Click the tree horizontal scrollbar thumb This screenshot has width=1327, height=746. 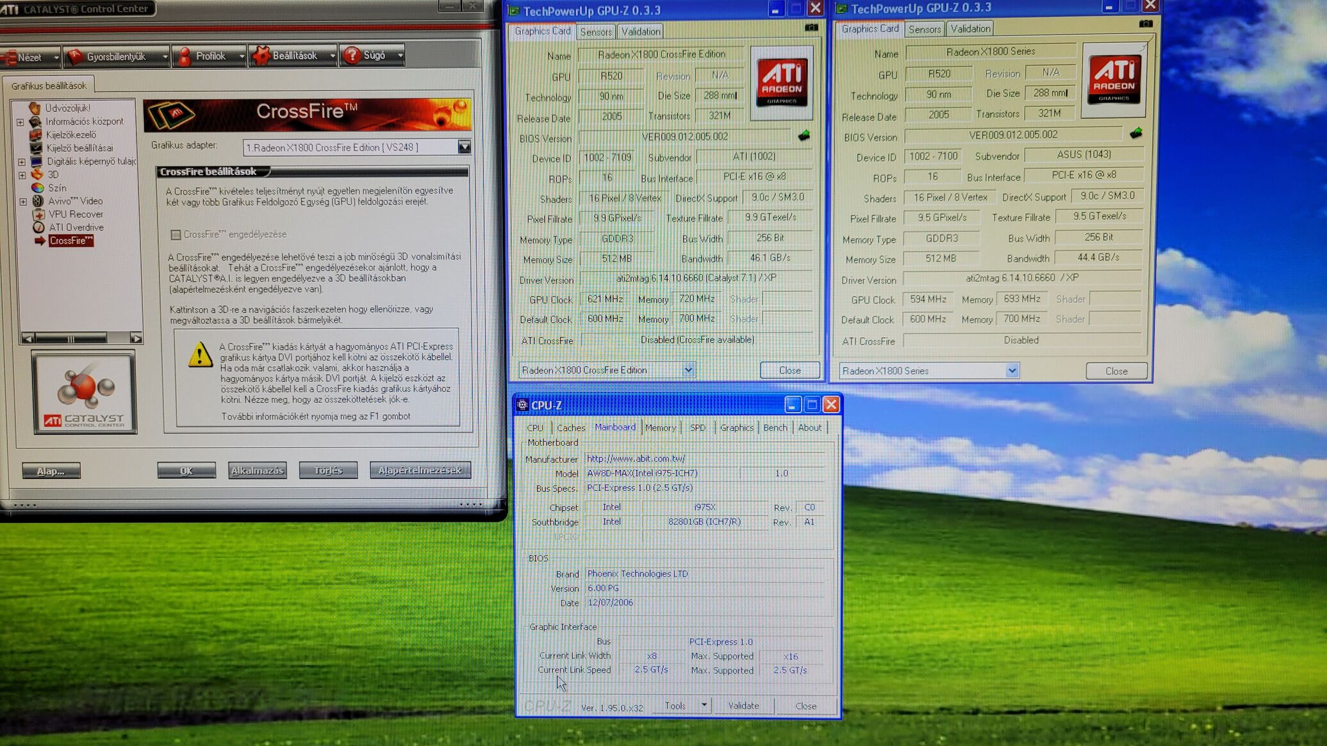71,338
